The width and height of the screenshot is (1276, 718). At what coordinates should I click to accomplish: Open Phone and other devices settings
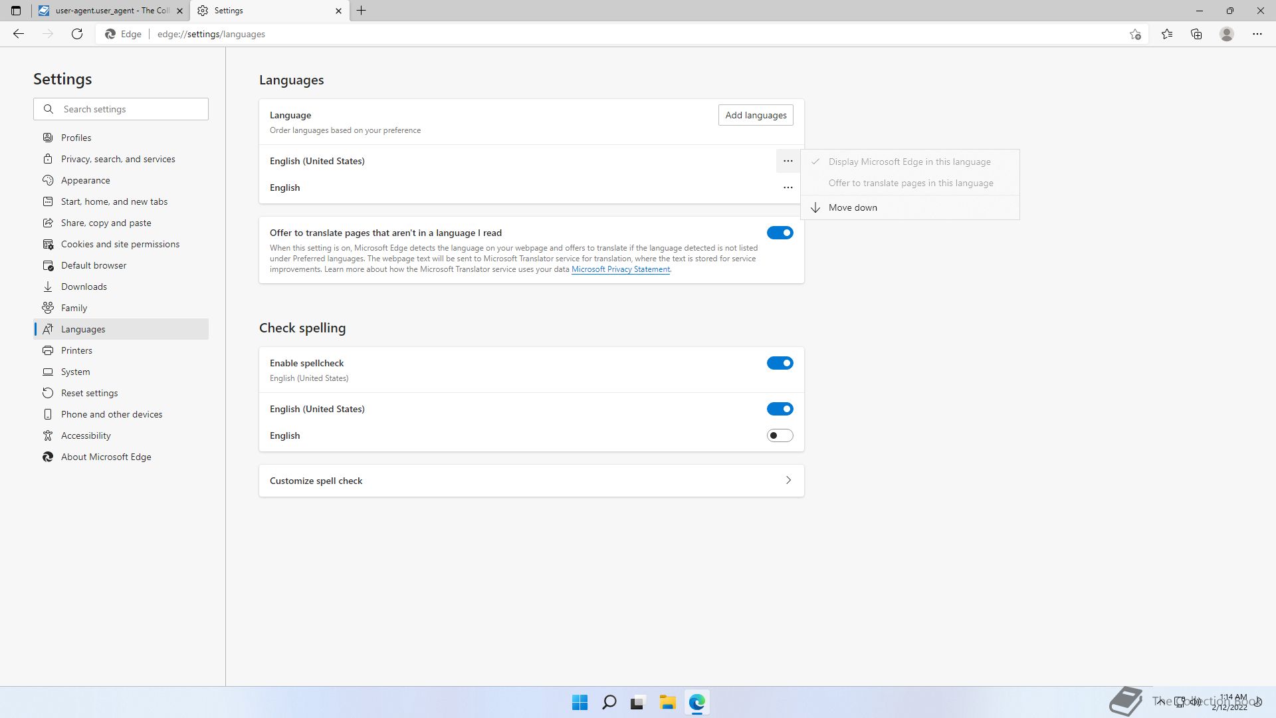[x=121, y=414]
